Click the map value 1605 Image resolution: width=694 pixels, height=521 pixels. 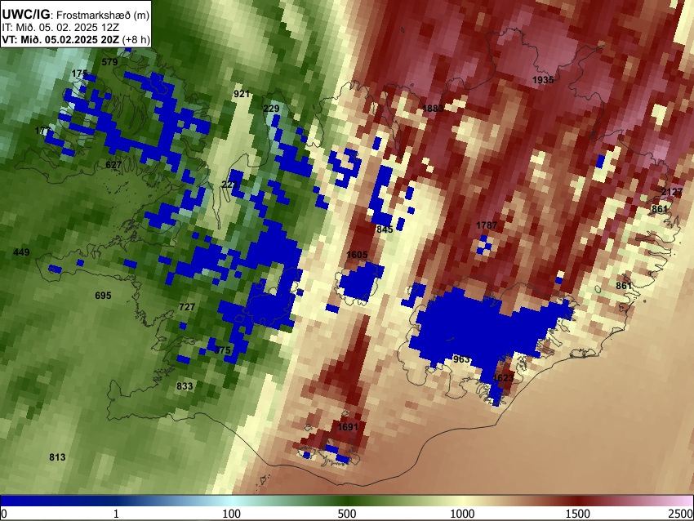[x=357, y=255]
